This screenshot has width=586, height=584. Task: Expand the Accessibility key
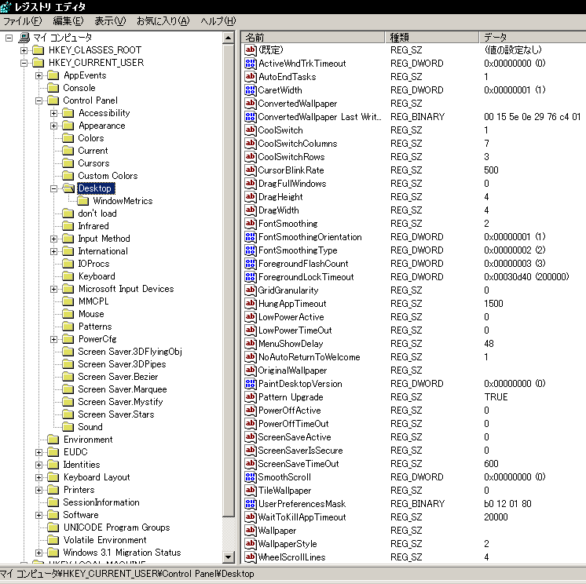coord(54,113)
